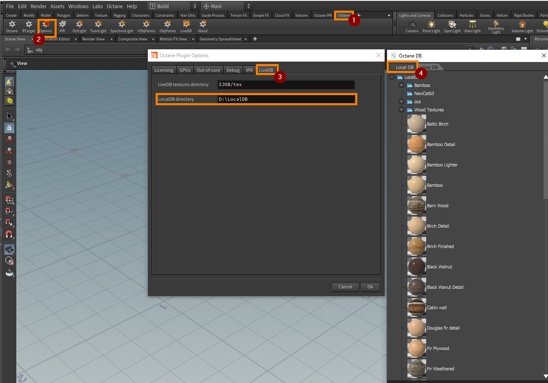Open the Octane About shelf tool
The height and width of the screenshot is (383, 548).
(203, 27)
